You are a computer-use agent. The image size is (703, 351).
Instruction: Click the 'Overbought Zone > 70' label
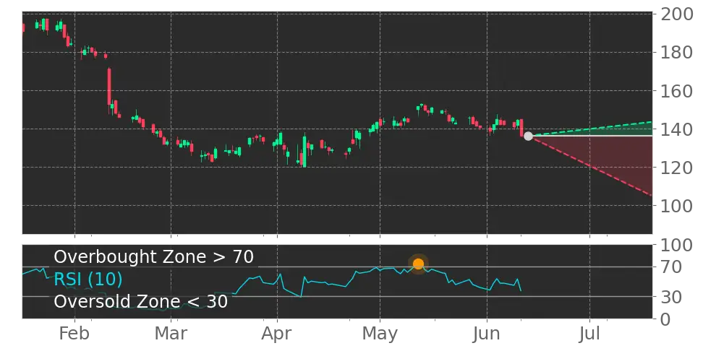tap(154, 257)
